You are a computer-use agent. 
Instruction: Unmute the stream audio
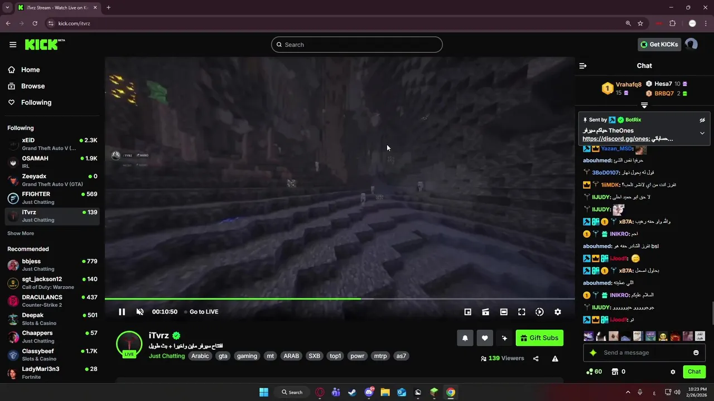click(140, 312)
